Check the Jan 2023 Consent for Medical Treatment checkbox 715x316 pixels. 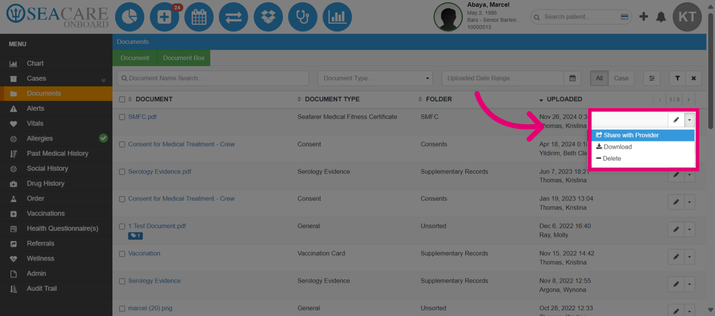coord(122,199)
